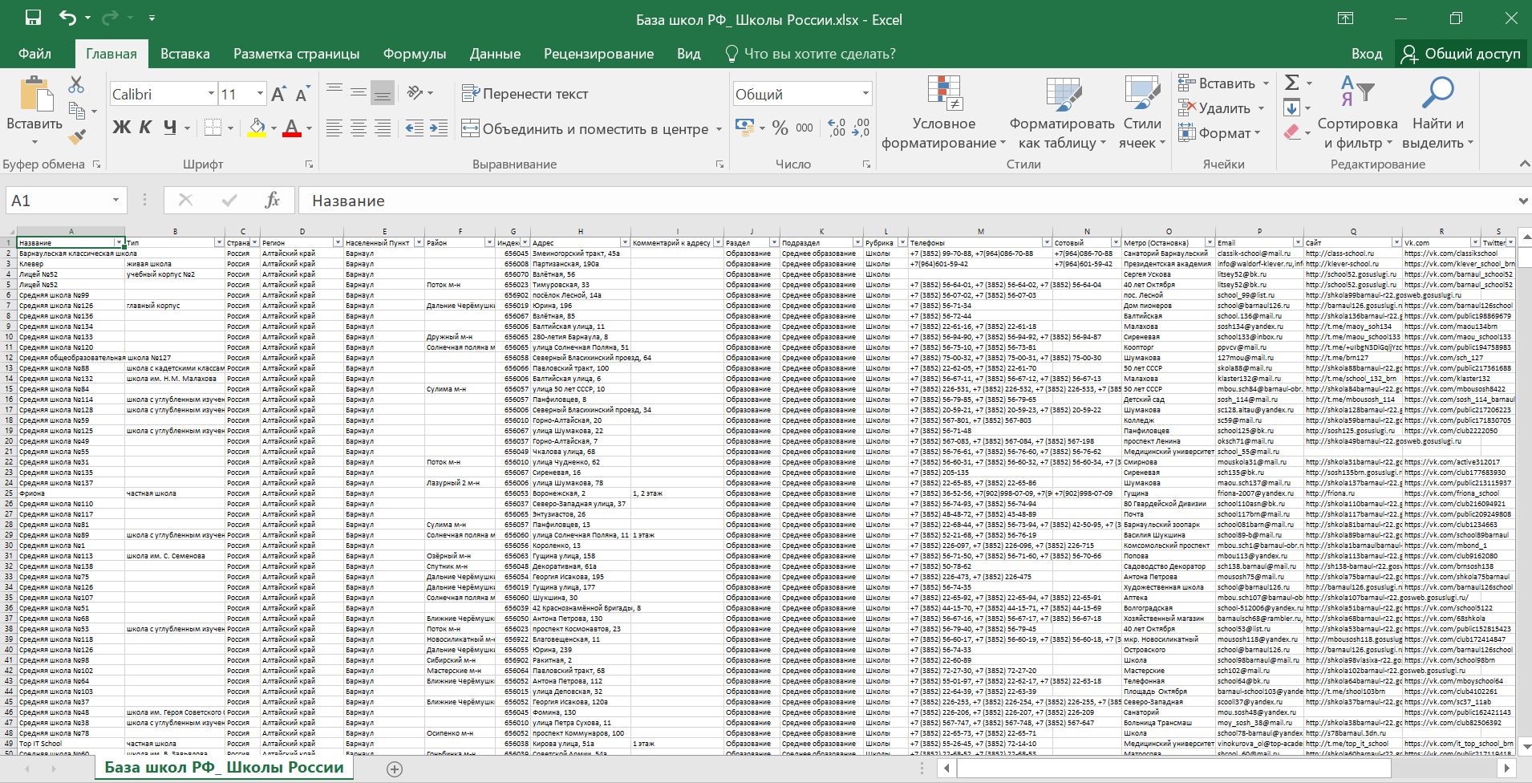Viewport: 1532px width, 783px height.
Task: Toggle italic formatting К
Action: tap(145, 128)
